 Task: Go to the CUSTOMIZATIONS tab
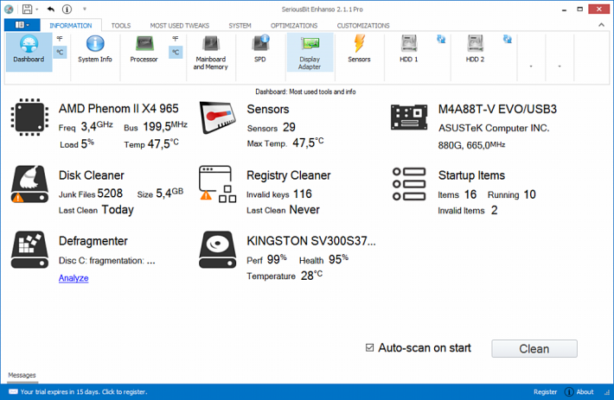363,25
